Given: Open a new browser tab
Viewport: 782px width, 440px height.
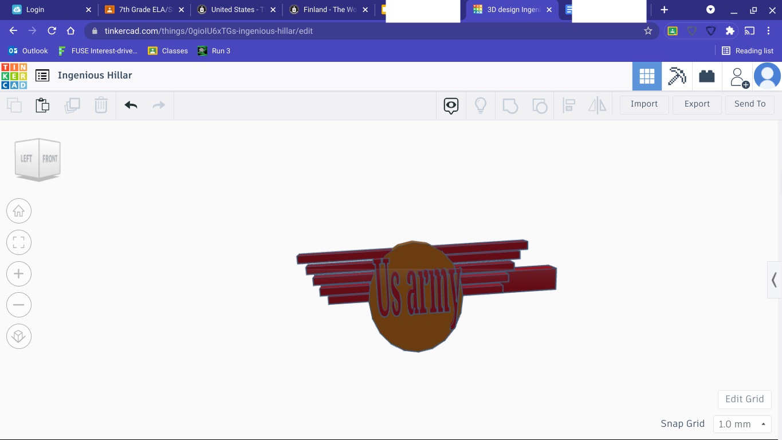Looking at the screenshot, I should [664, 10].
